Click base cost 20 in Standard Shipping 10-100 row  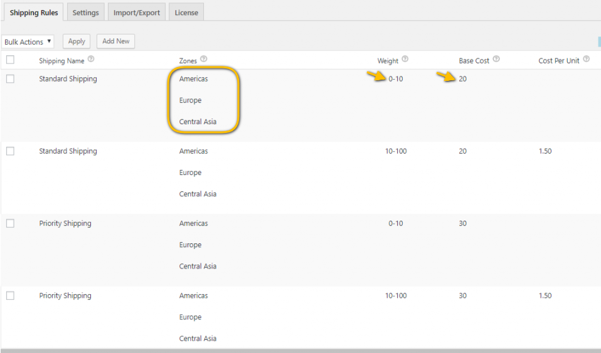462,151
